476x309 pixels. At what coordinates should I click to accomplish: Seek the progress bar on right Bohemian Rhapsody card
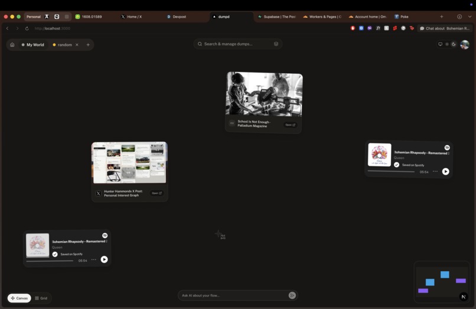[x=391, y=172]
